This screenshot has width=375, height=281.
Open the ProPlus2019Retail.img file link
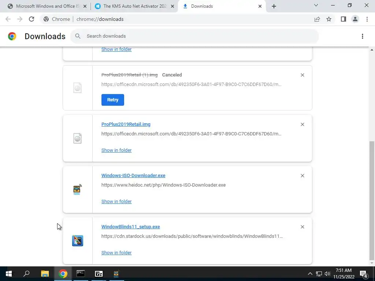coord(126,124)
